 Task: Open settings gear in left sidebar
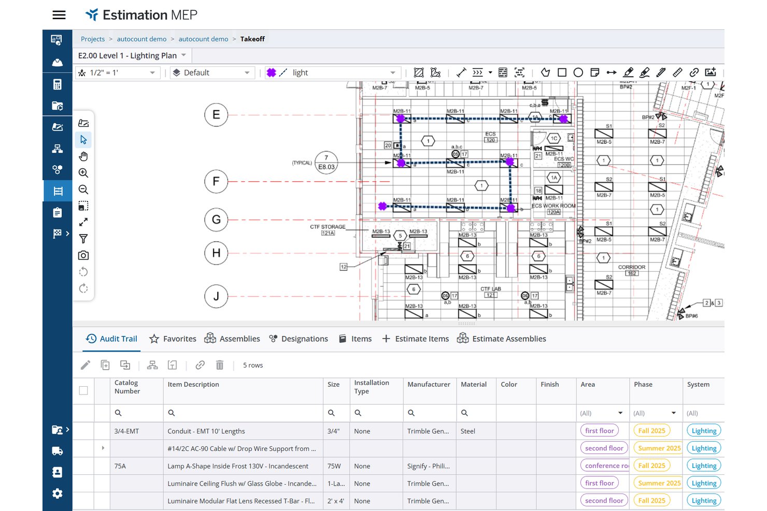coord(58,493)
